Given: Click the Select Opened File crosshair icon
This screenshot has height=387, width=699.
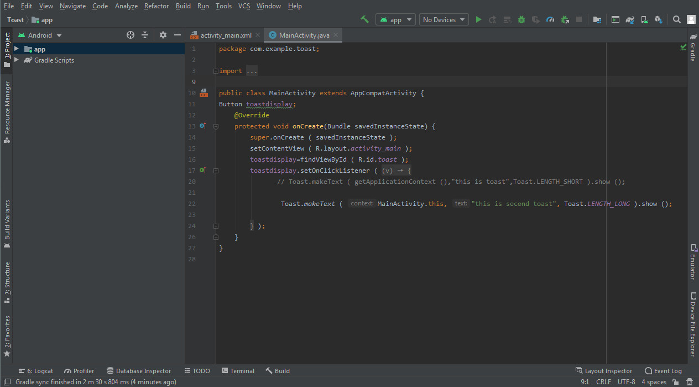Looking at the screenshot, I should coord(131,35).
